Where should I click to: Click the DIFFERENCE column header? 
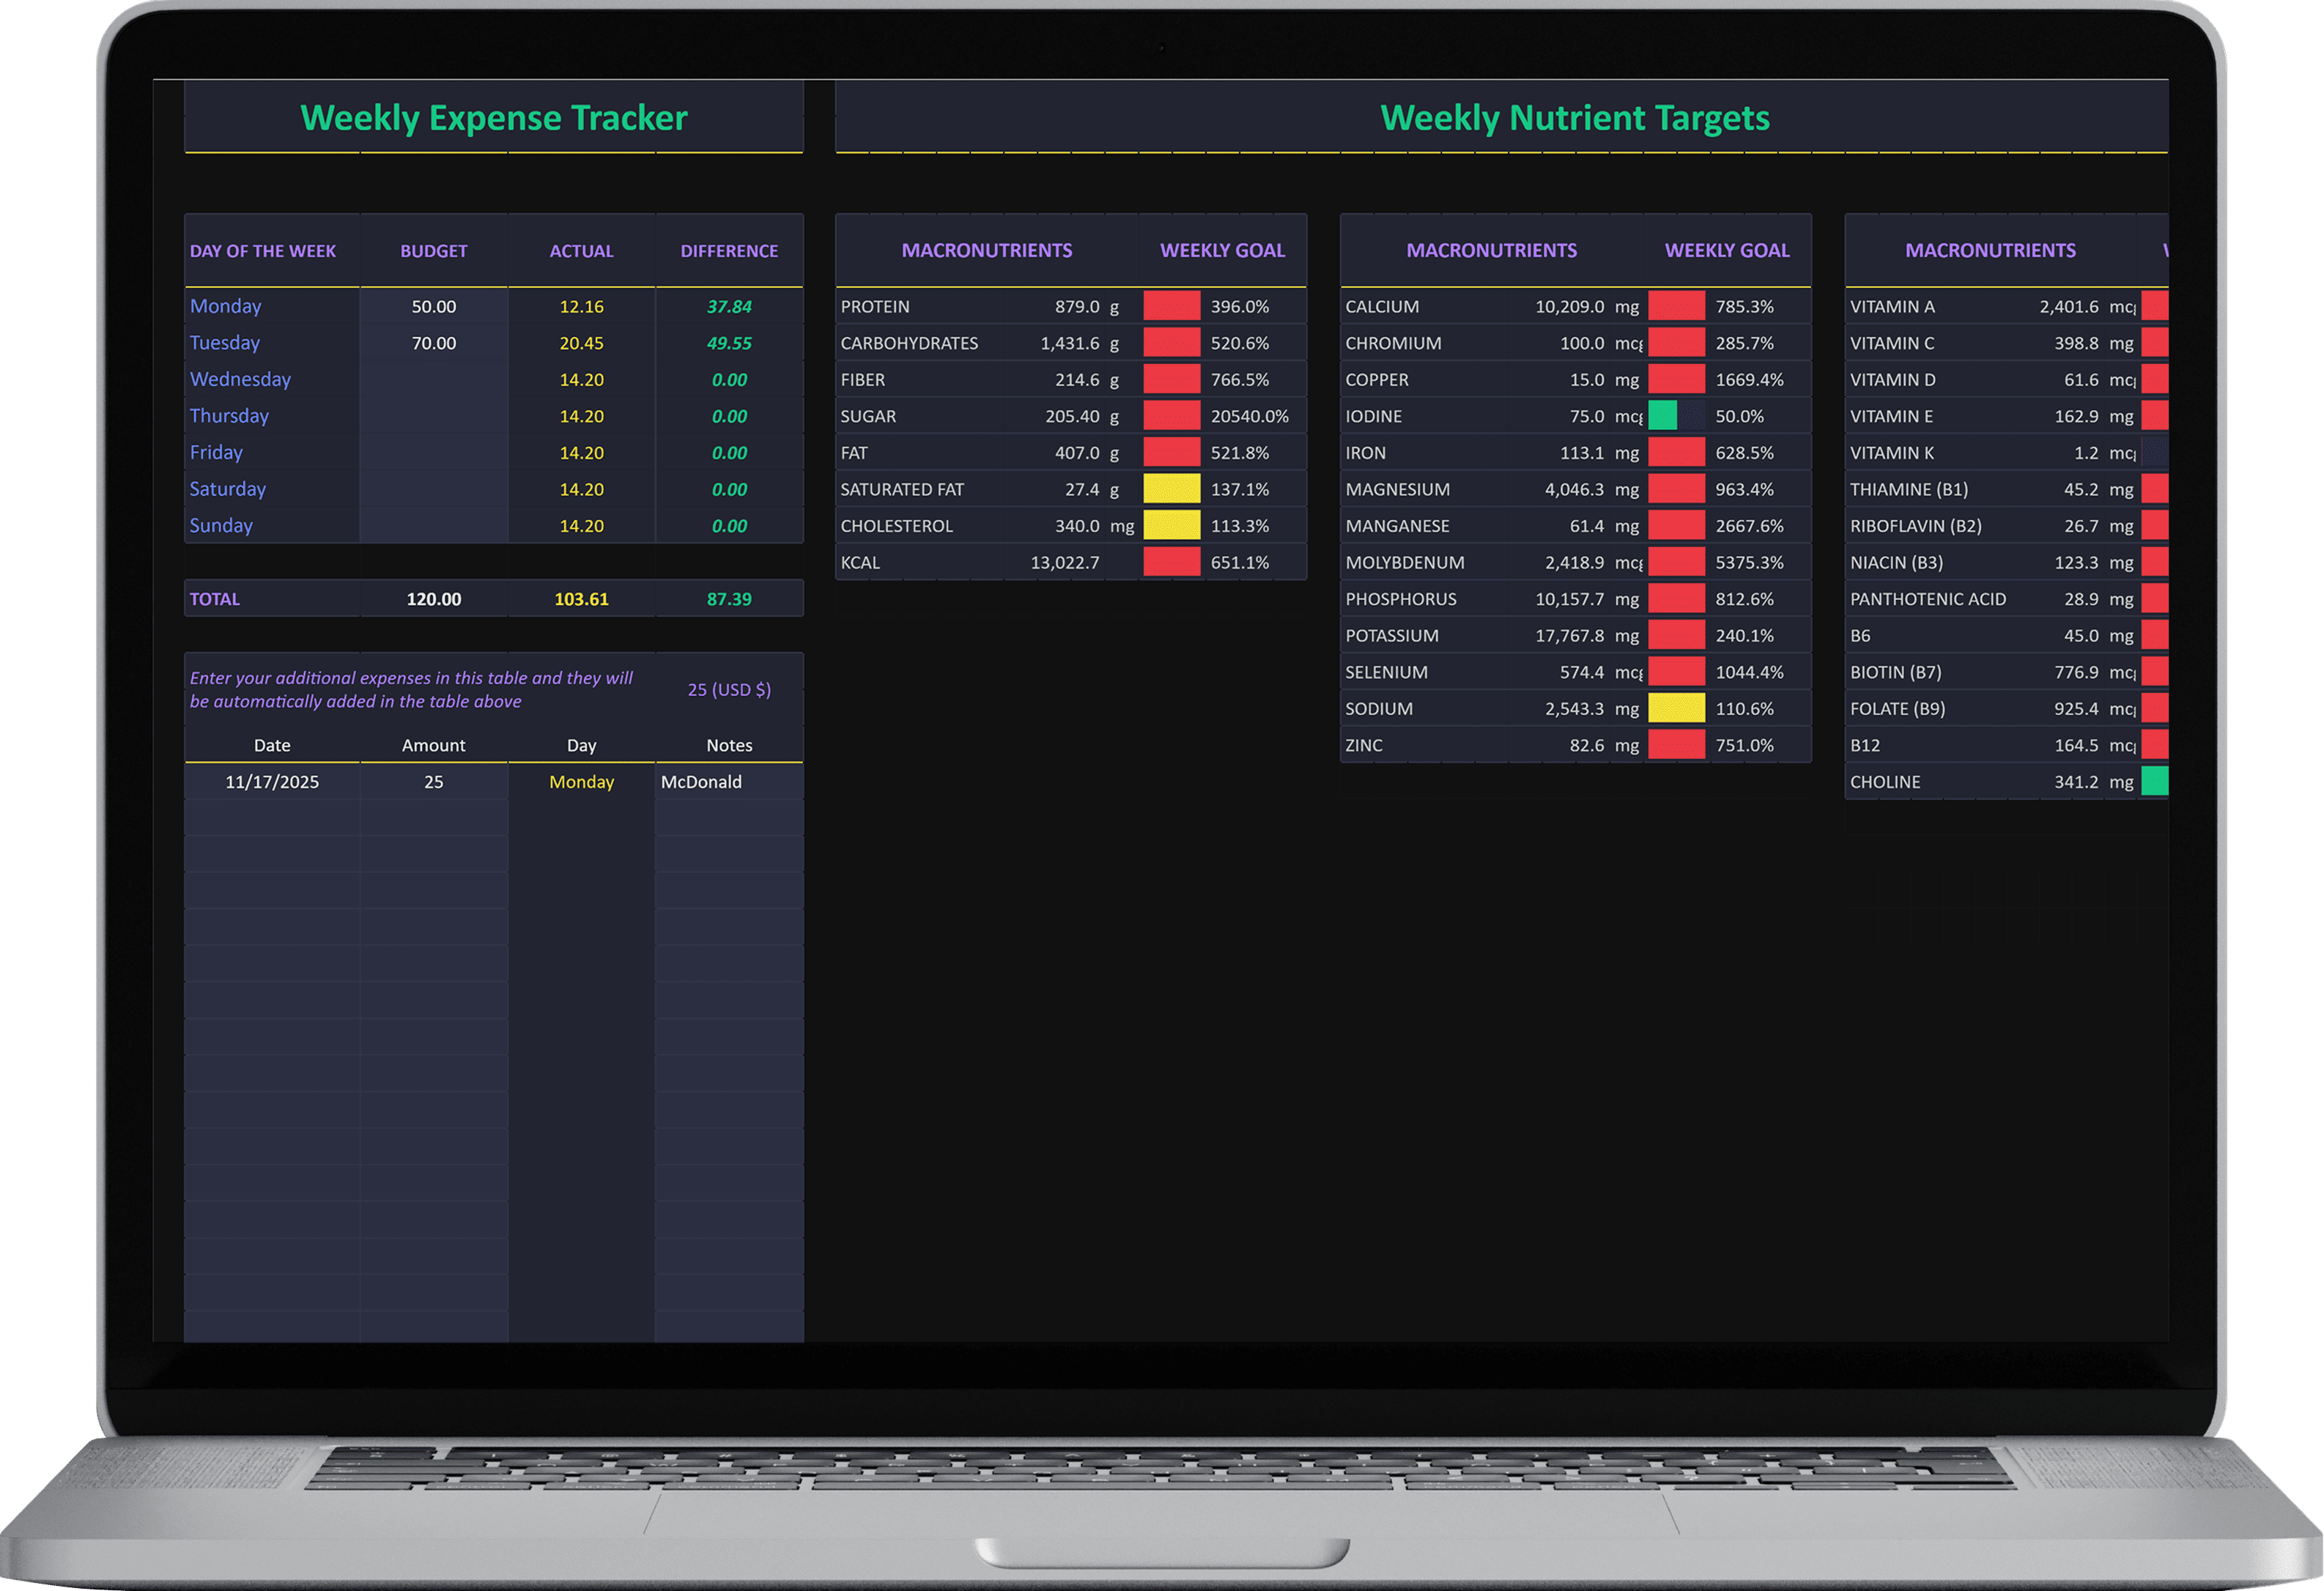tap(729, 251)
